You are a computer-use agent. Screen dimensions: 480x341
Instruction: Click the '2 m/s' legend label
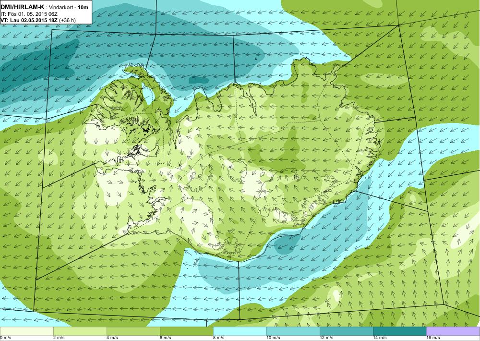click(59, 338)
